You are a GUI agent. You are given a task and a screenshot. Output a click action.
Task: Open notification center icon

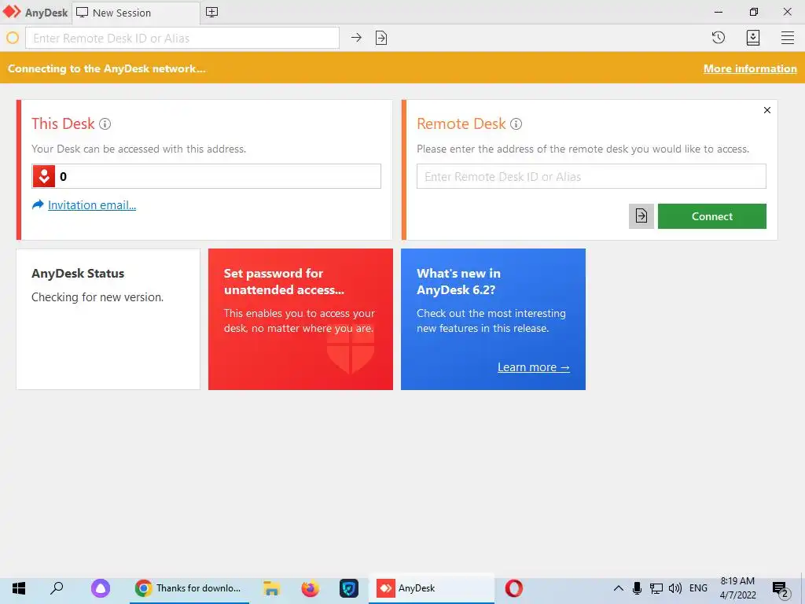pos(780,589)
